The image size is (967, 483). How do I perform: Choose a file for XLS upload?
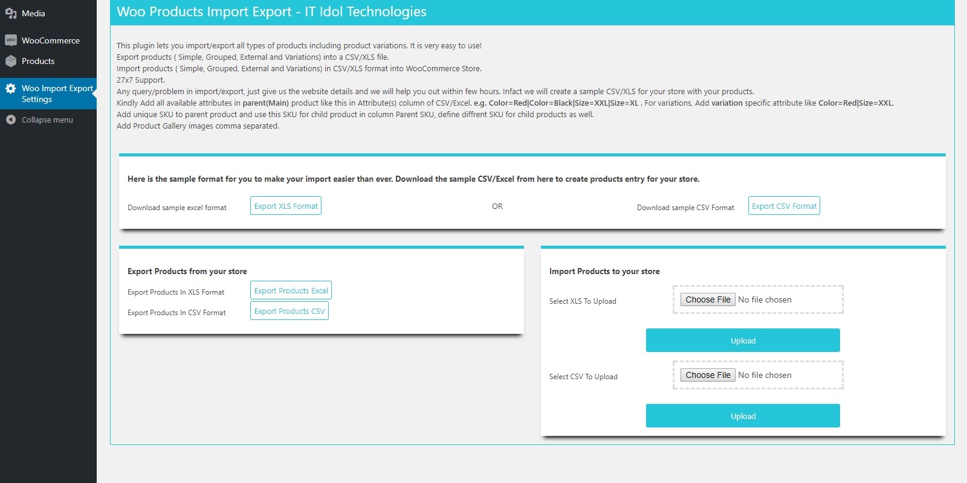708,299
